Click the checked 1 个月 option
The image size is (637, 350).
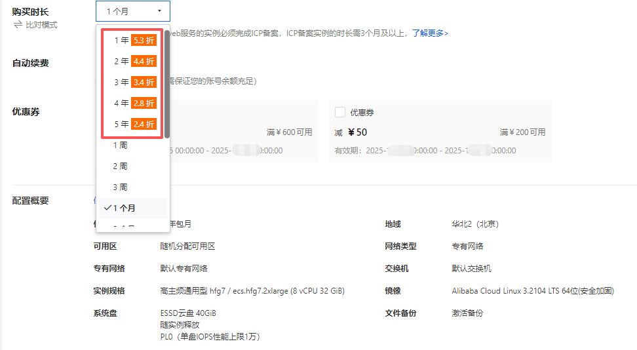click(124, 208)
